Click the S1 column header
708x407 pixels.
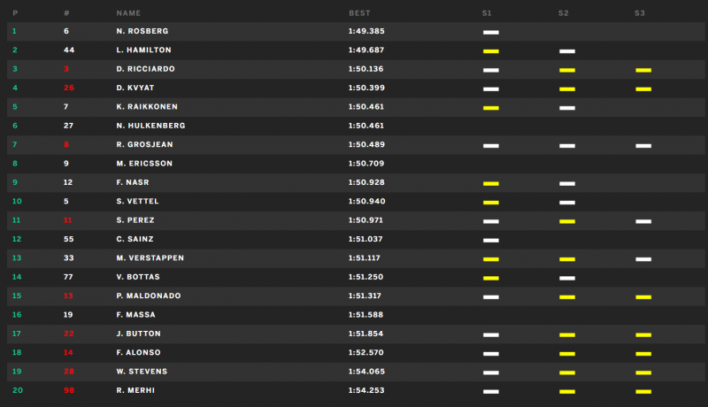pyautogui.click(x=486, y=13)
